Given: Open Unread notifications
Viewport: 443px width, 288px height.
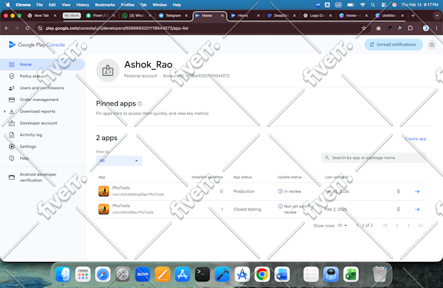Looking at the screenshot, I should coord(393,45).
